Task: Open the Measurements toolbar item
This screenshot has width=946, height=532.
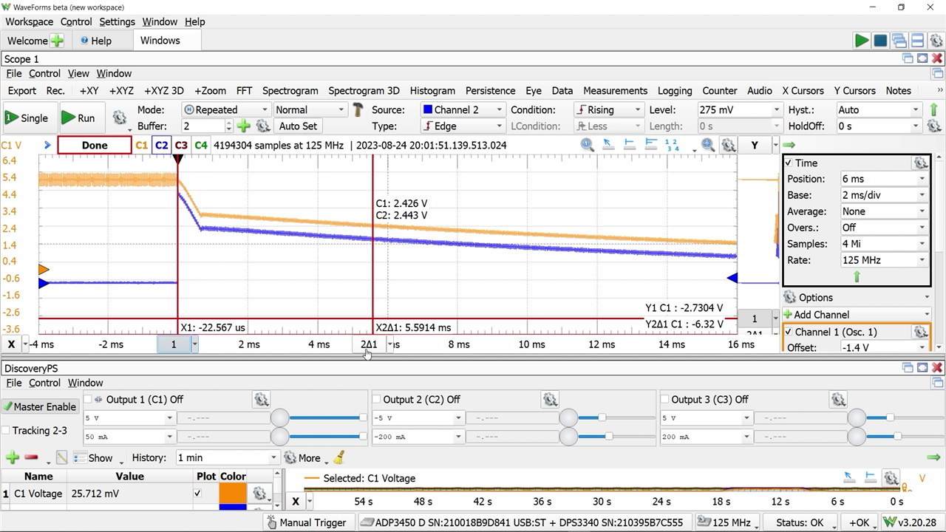Action: point(615,91)
